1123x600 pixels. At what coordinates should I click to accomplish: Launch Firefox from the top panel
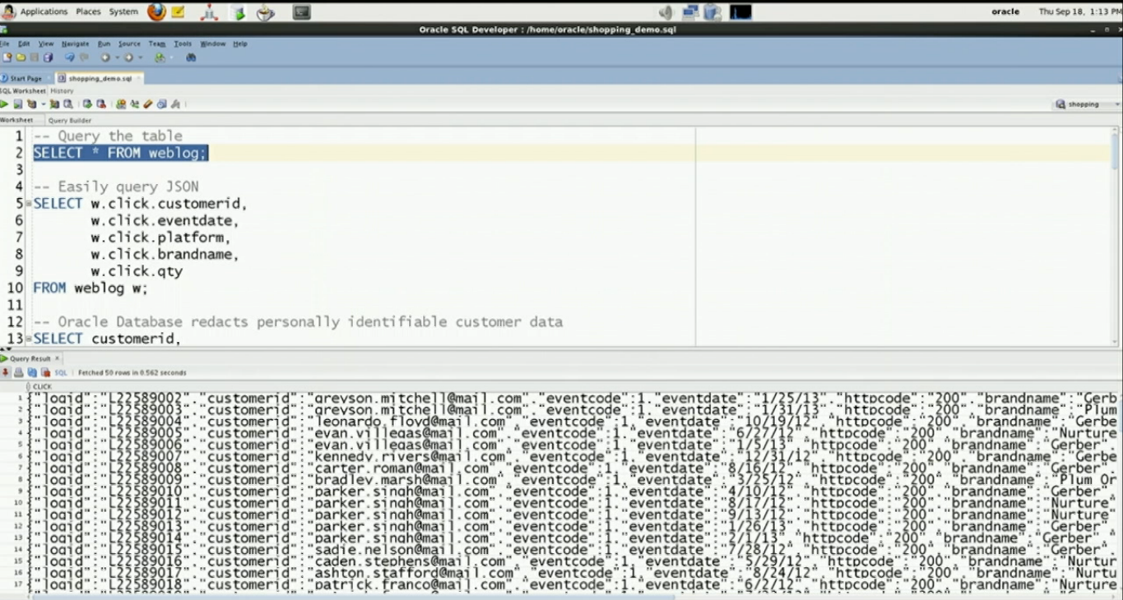point(156,12)
